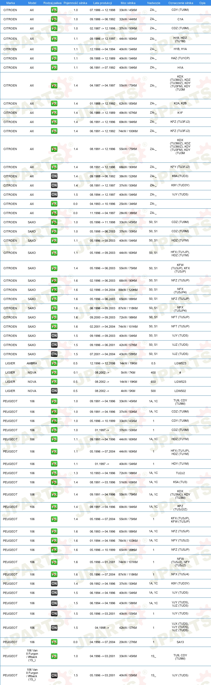Click the Moc silnika column header
This screenshot has height=685, width=211.
pyautogui.click(x=128, y=3)
